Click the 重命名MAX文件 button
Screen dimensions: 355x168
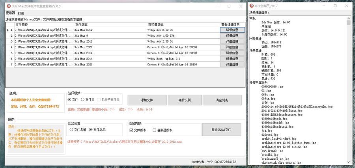[x=221, y=130]
